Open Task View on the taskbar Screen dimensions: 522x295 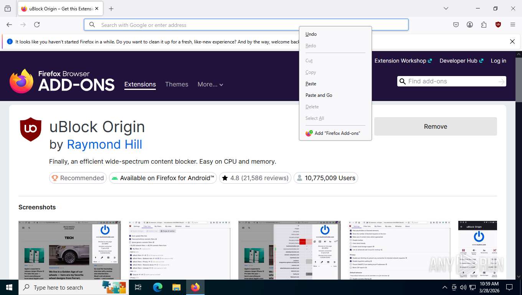click(138, 287)
